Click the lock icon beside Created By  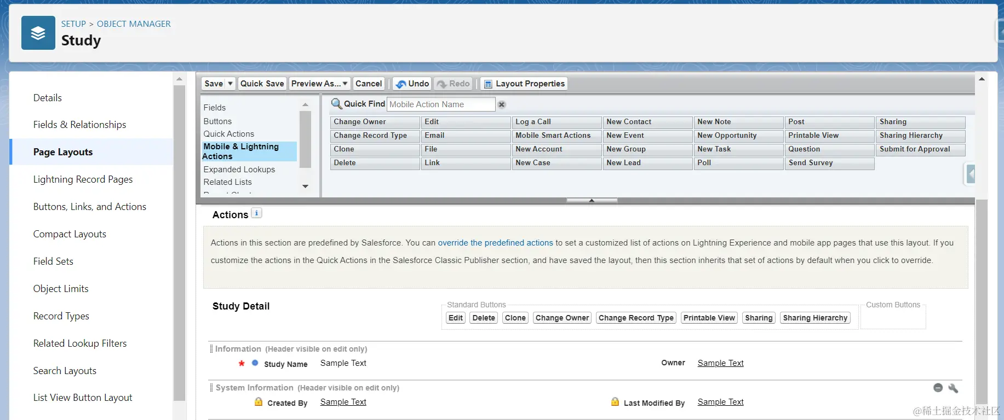259,402
